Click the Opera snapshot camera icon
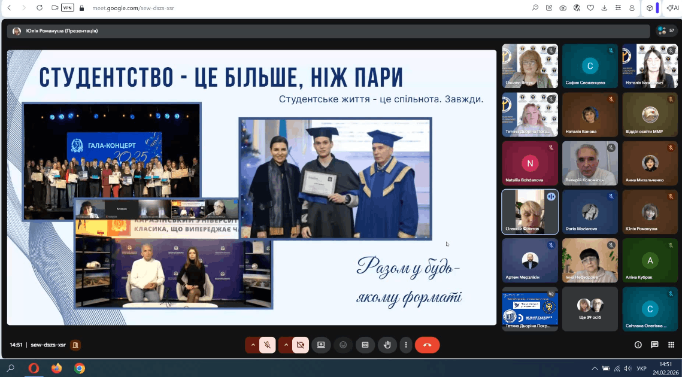 pyautogui.click(x=563, y=8)
